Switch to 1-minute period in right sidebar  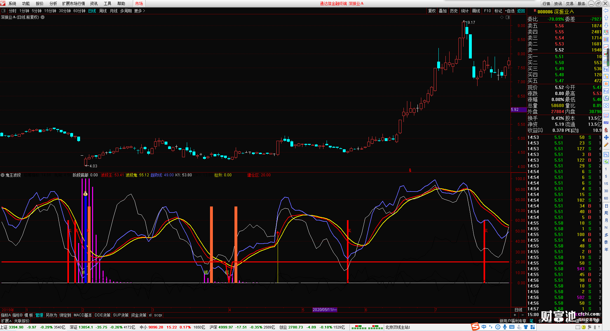[x=606, y=169]
